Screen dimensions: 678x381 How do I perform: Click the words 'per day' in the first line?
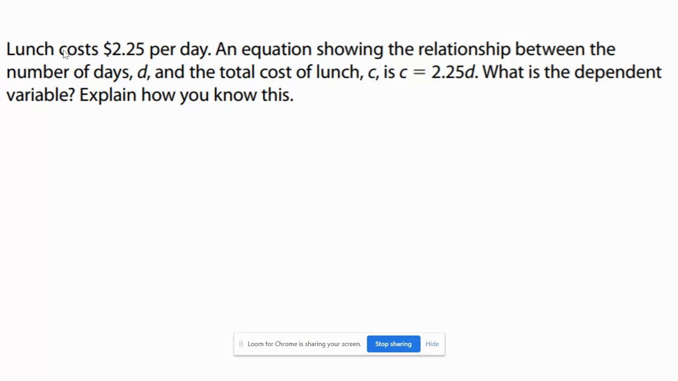pos(179,50)
